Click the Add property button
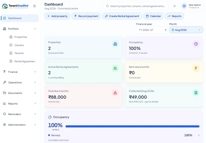 coord(57,16)
